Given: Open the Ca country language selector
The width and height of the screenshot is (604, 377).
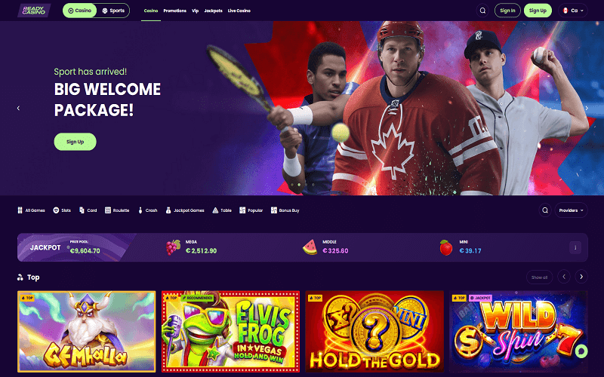Looking at the screenshot, I should pos(573,11).
